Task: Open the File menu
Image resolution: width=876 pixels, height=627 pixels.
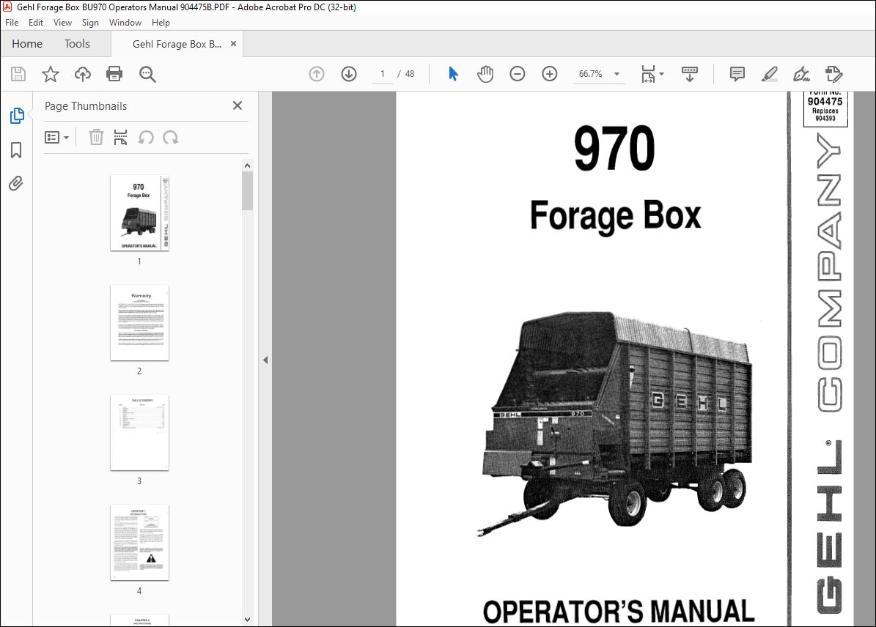Action: [x=12, y=22]
